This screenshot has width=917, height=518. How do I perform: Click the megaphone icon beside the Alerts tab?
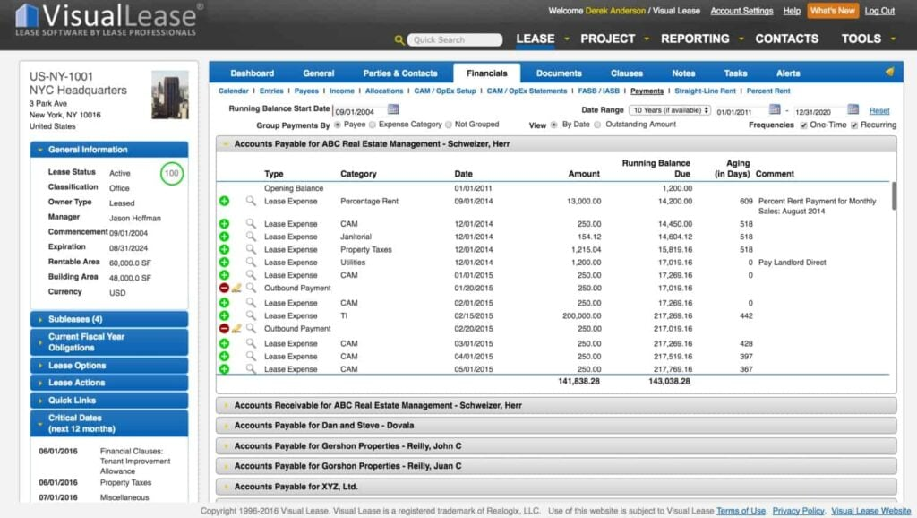pyautogui.click(x=889, y=72)
